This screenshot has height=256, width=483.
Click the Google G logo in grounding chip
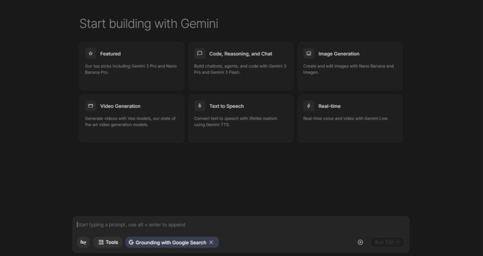(131, 242)
